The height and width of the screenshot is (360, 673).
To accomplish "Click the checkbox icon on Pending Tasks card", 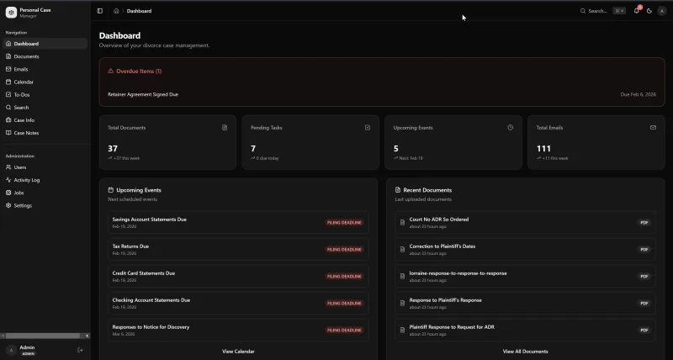I will (x=368, y=128).
